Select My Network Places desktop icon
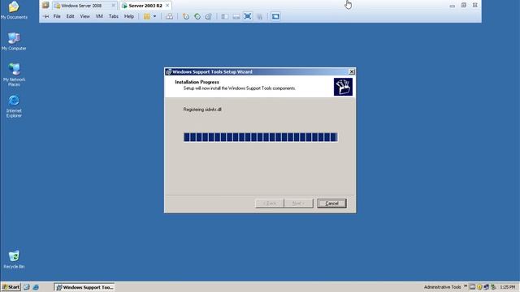This screenshot has width=520, height=292. point(14,75)
